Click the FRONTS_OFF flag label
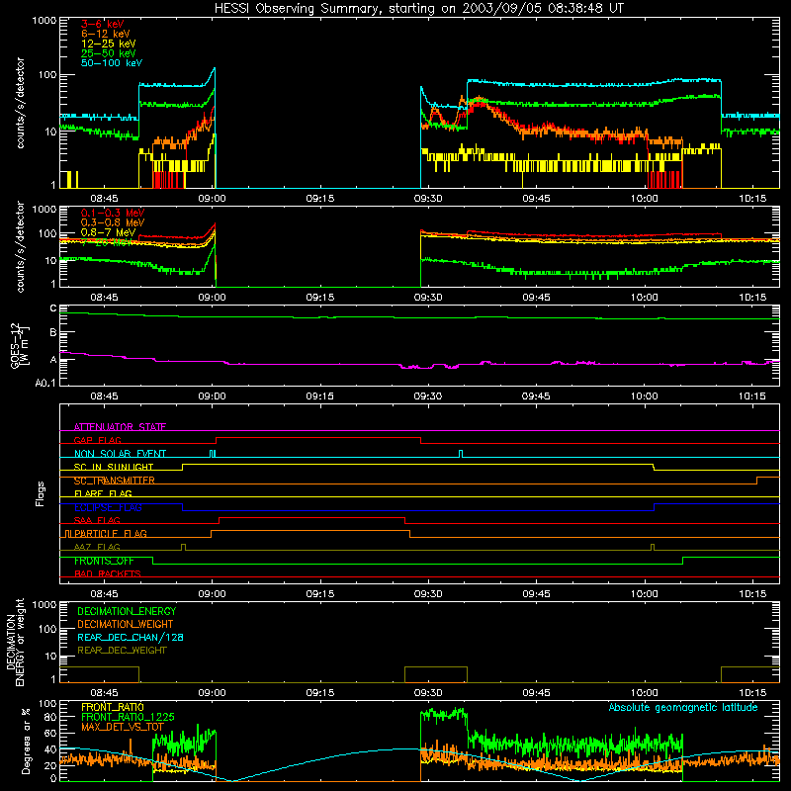The image size is (791, 791). [x=105, y=561]
